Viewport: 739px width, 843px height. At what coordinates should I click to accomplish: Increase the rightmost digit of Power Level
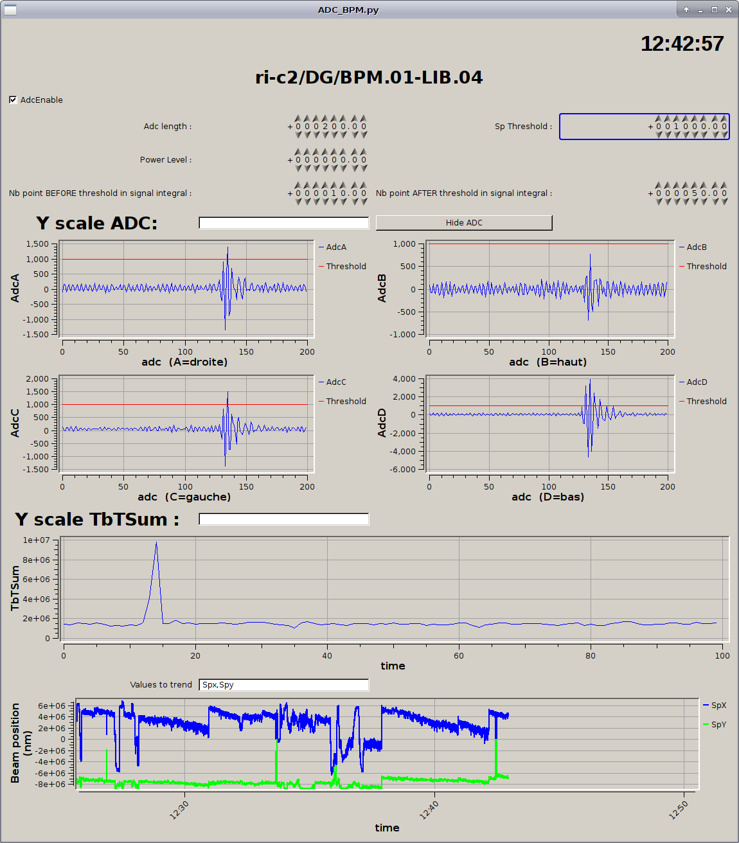pos(364,152)
